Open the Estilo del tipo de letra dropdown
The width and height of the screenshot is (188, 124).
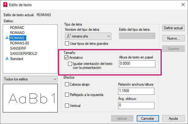[x=137, y=36]
